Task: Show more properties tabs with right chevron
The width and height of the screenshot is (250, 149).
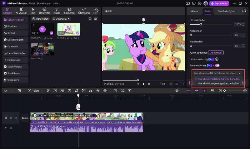Action: (245, 11)
